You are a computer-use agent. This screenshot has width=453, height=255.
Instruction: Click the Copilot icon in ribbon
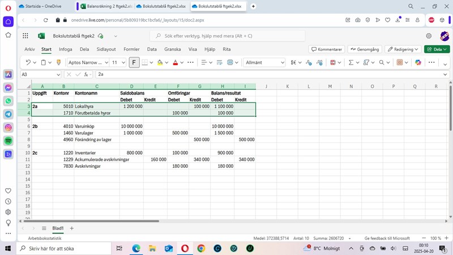(418, 62)
